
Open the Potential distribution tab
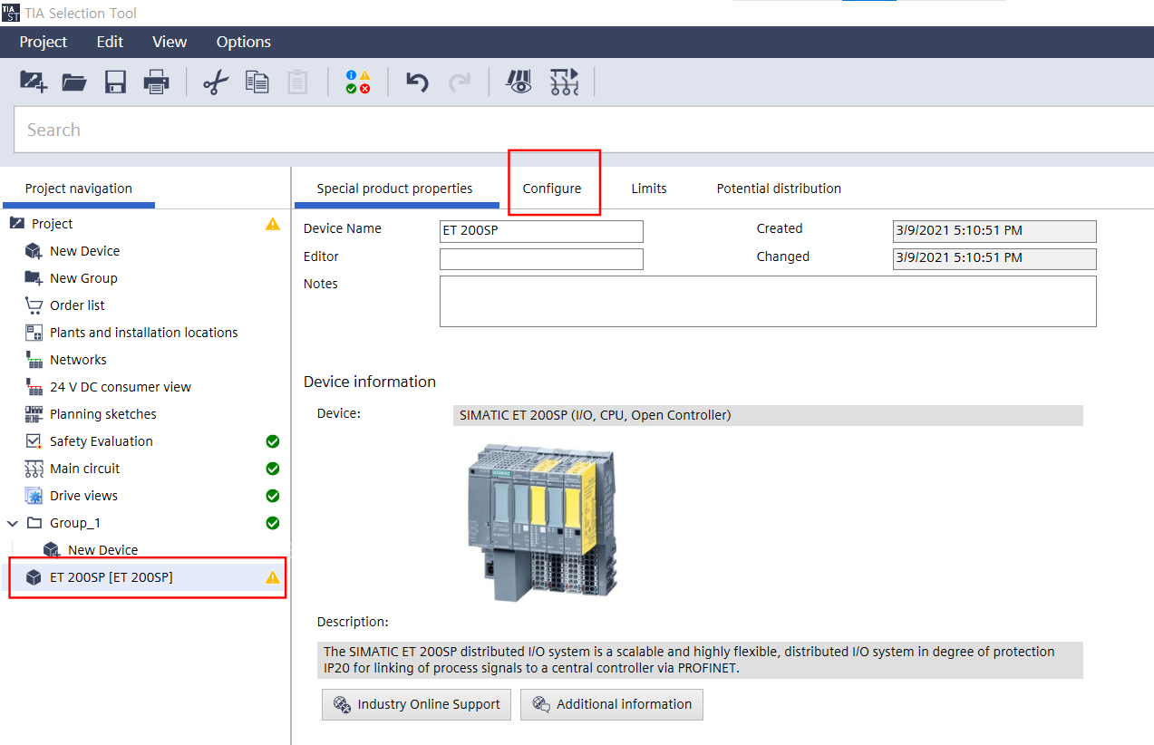779,189
